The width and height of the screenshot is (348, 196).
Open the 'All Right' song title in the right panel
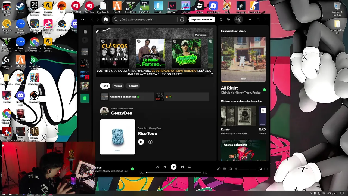229,88
